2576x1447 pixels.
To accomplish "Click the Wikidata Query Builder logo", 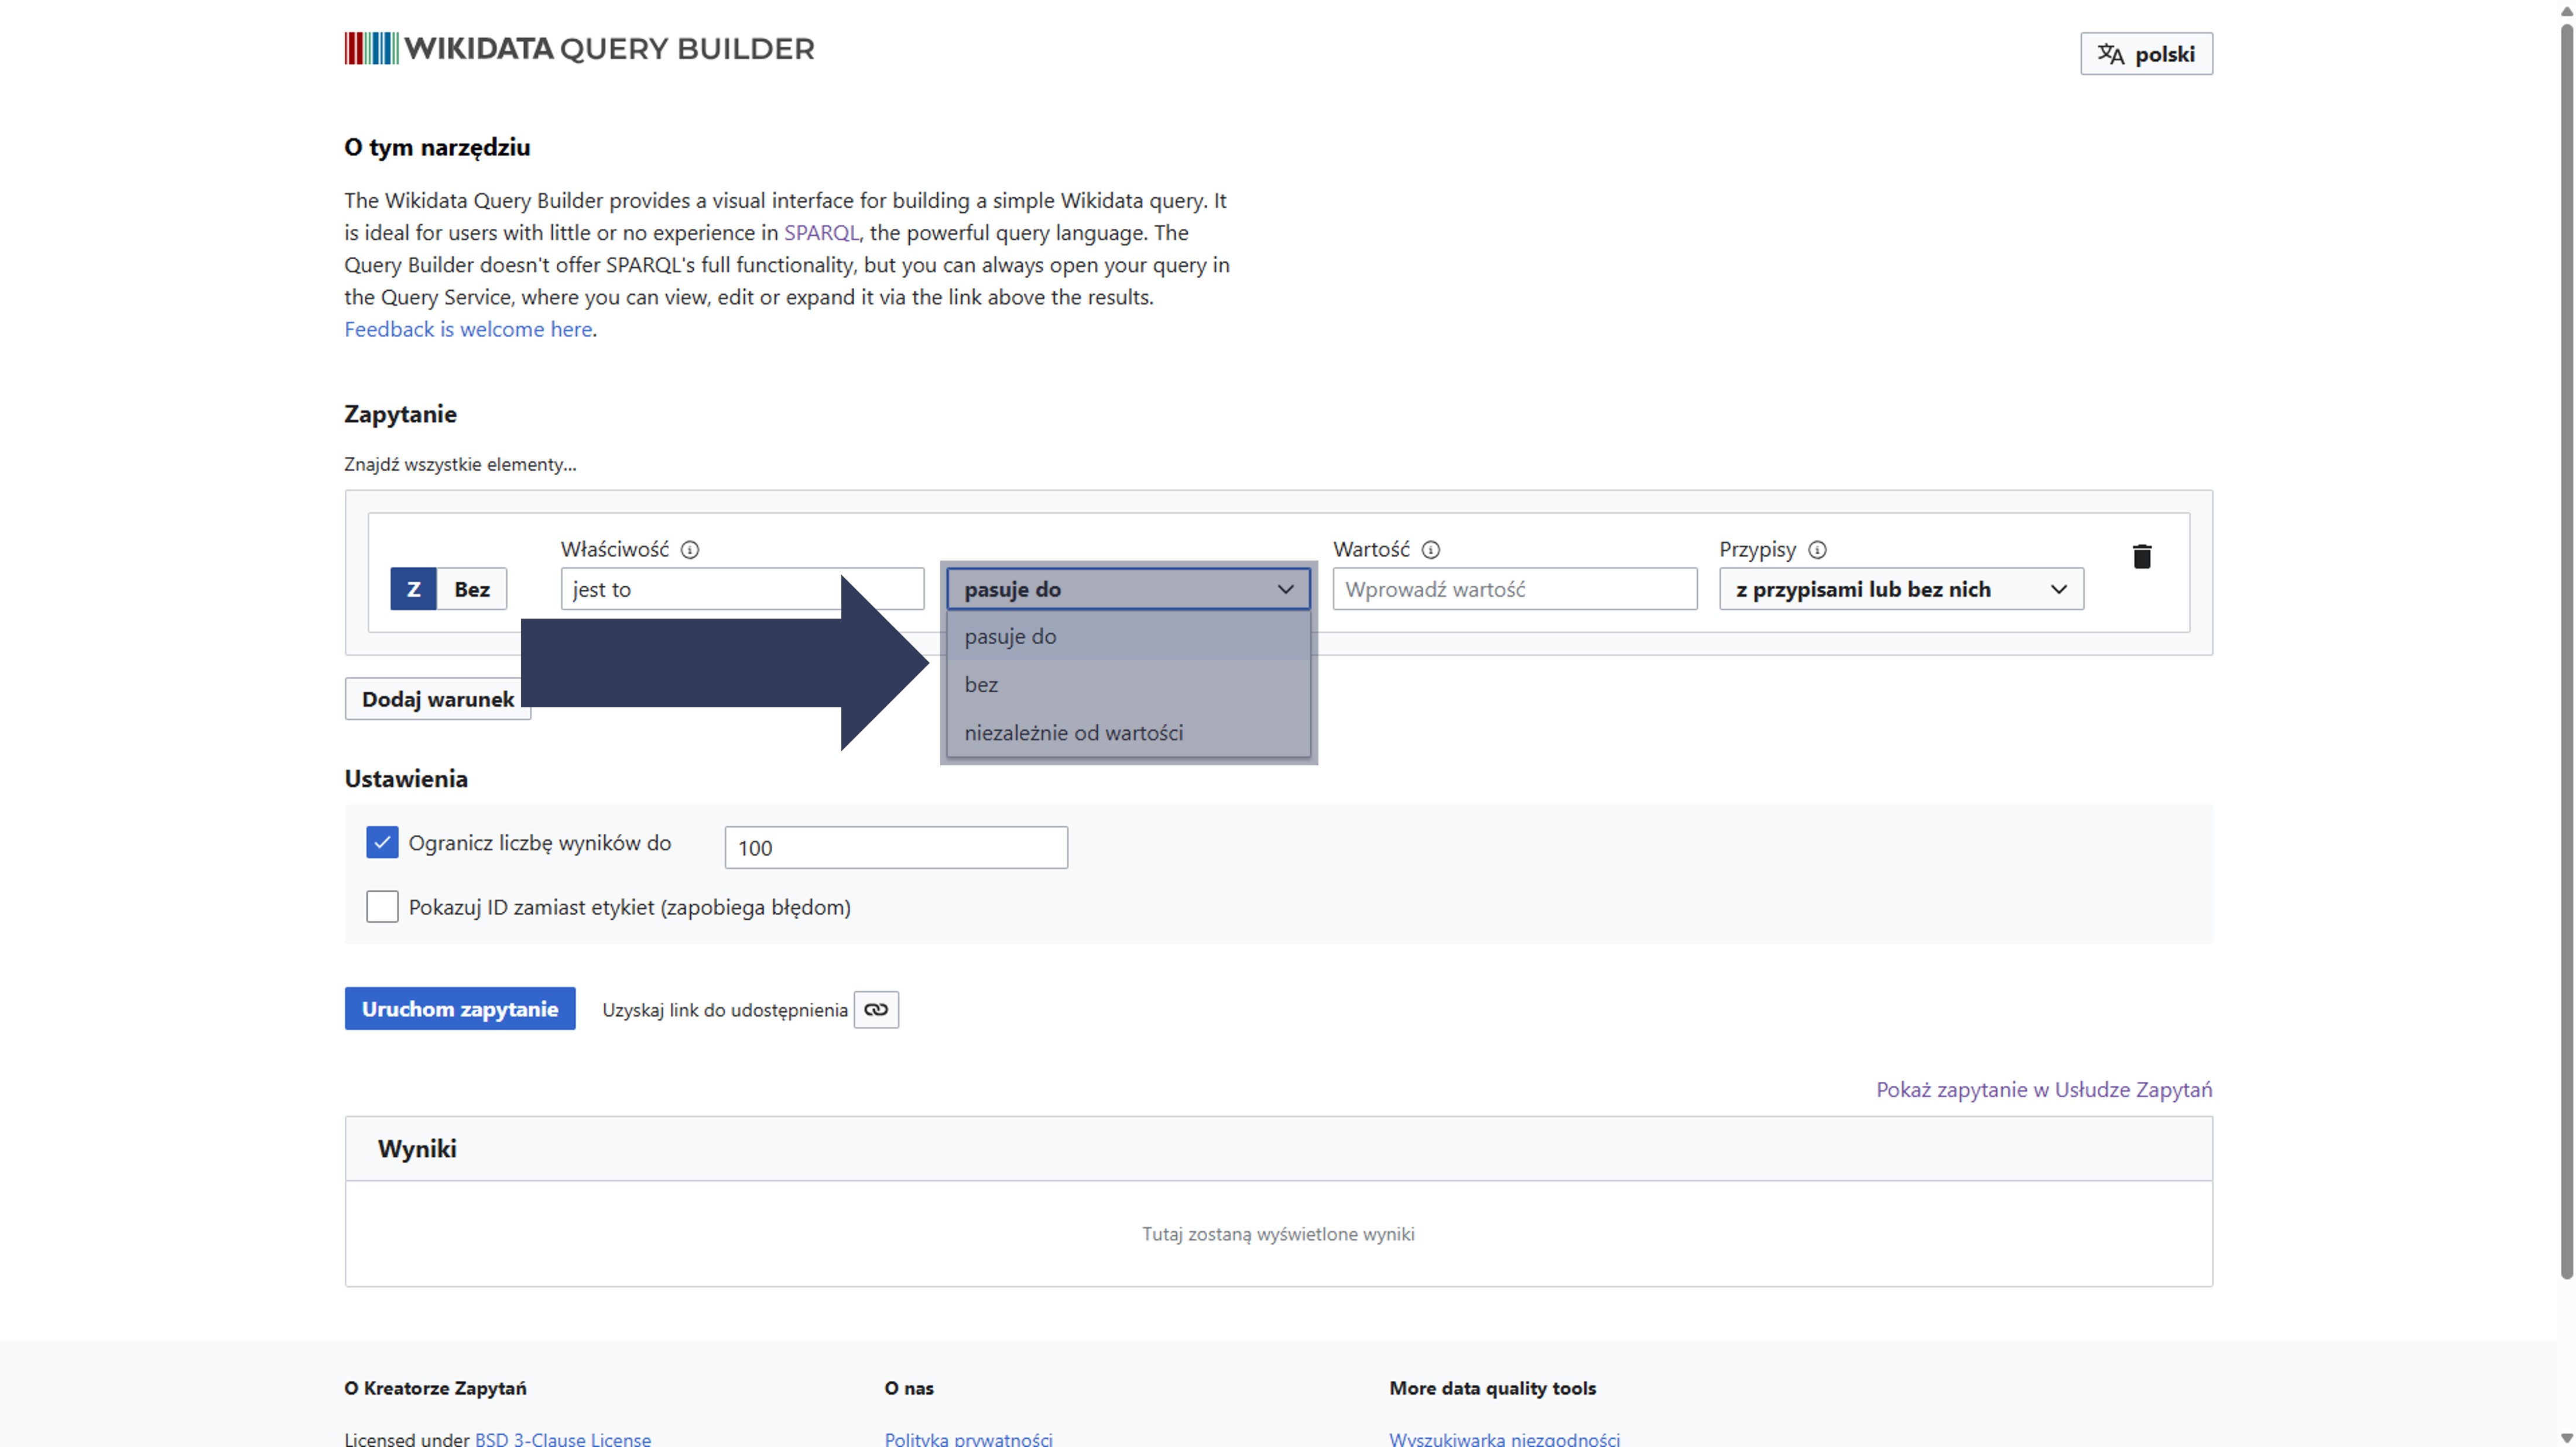I will pos(579,48).
